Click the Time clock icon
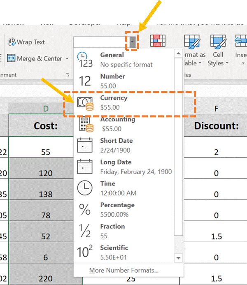 pos(85,188)
